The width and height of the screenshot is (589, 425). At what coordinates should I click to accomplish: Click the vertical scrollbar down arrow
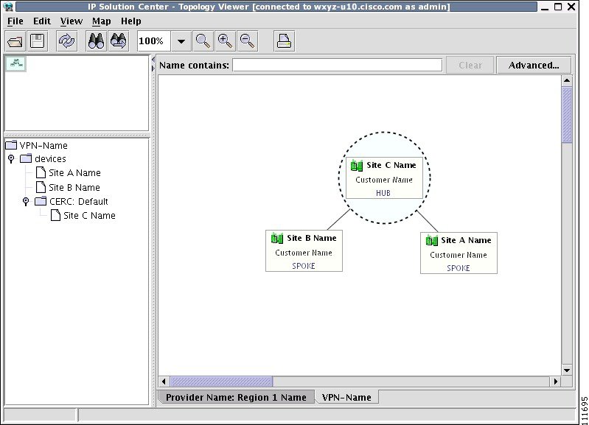tap(567, 370)
